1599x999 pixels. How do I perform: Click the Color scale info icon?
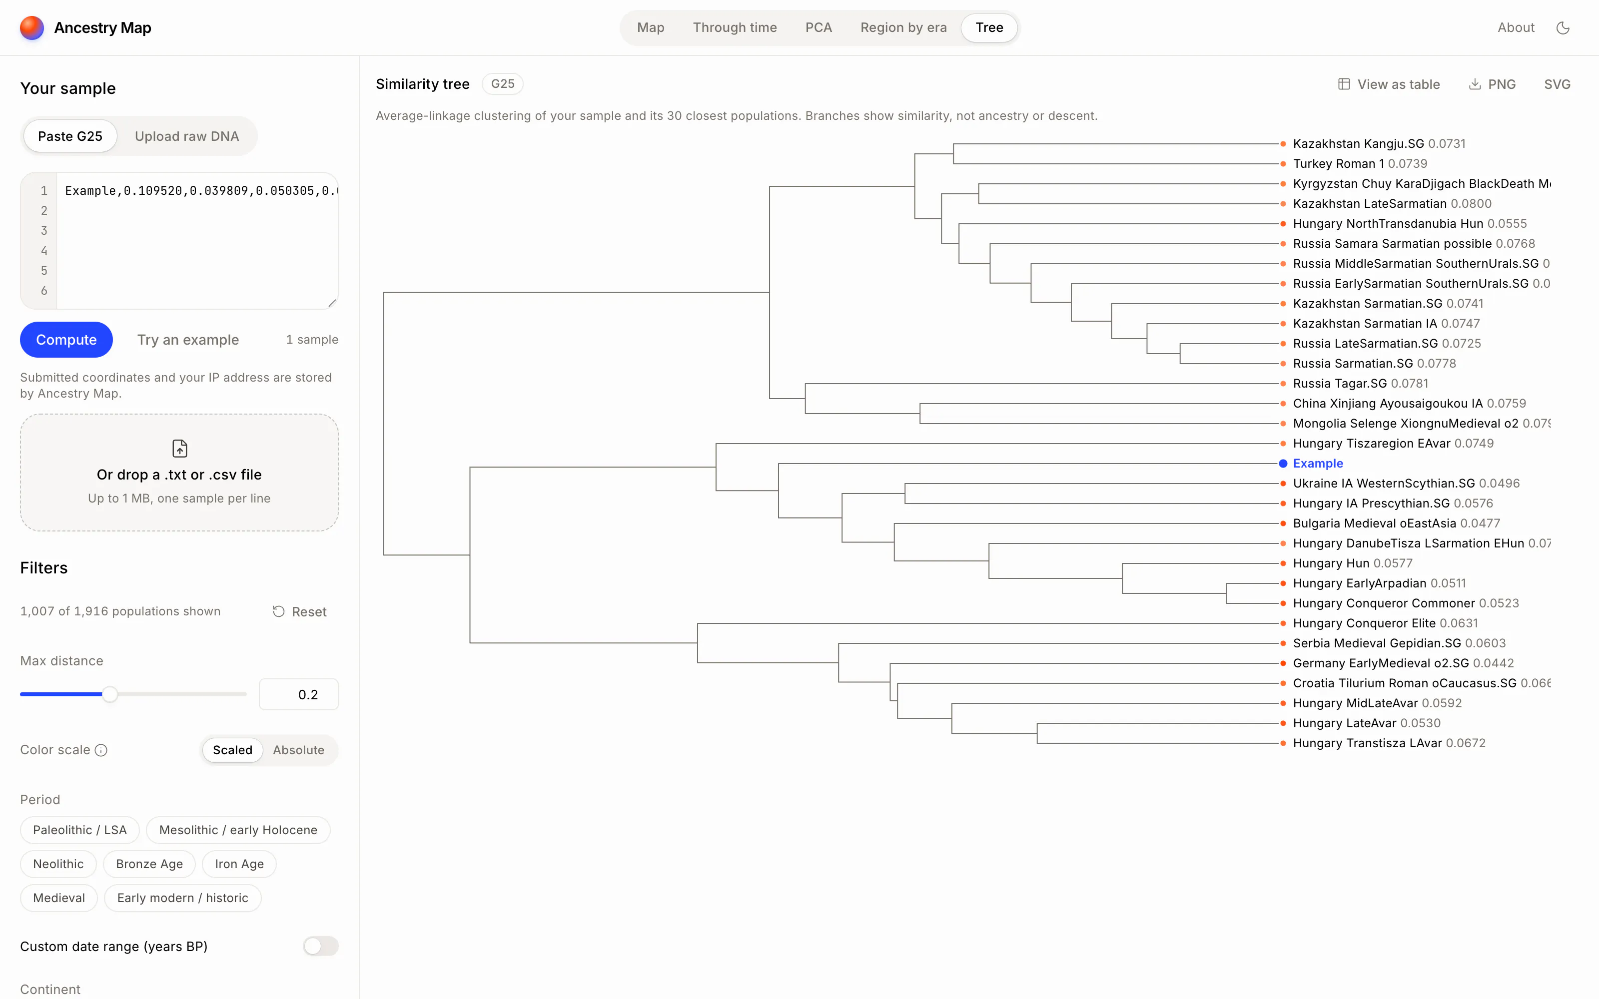(101, 750)
